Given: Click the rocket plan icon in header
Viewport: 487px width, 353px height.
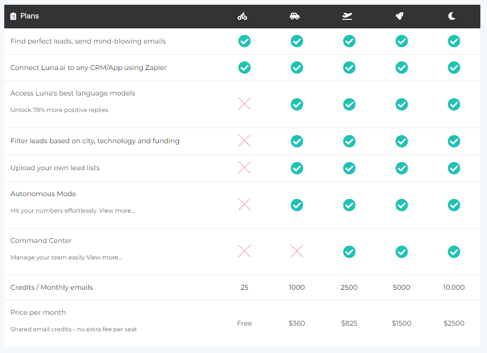Looking at the screenshot, I should tap(400, 17).
